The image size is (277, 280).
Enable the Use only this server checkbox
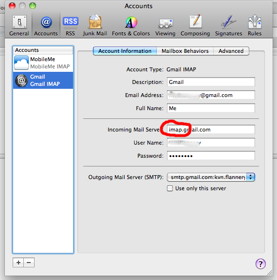[x=170, y=188]
